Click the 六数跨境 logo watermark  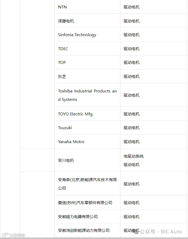click(x=13, y=235)
